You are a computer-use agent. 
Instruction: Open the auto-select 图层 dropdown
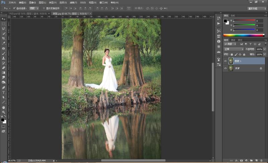[x=34, y=8]
